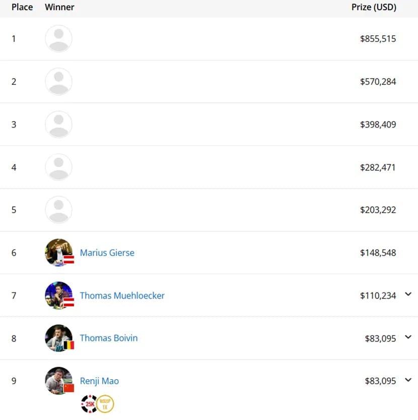Open Thomas Muehloecker's profile link
Screen dimensions: 418x420
point(122,295)
